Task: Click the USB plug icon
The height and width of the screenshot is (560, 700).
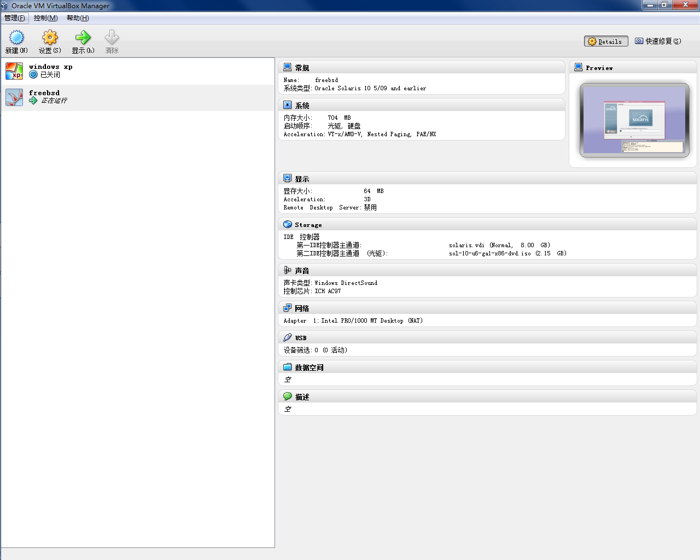Action: coord(288,337)
